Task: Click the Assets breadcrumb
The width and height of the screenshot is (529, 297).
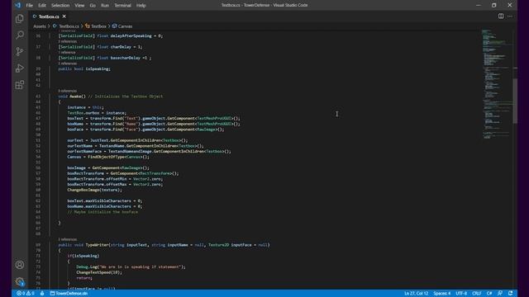Action: pos(40,26)
